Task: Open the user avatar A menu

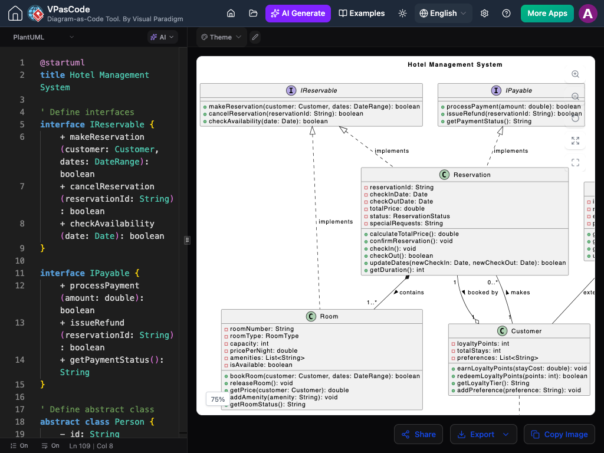Action: pyautogui.click(x=588, y=14)
